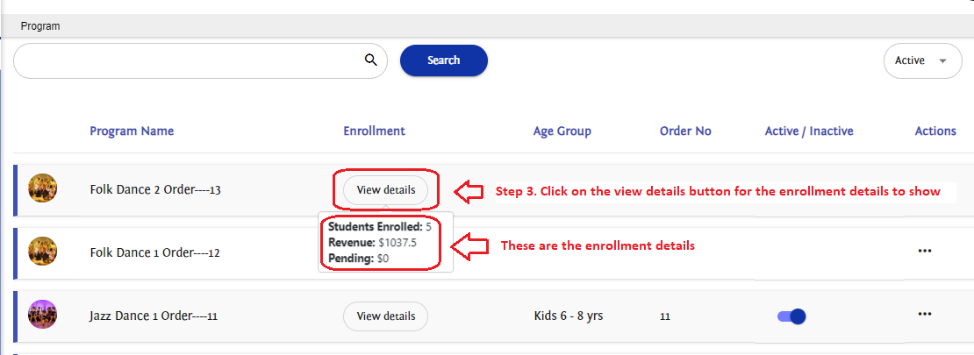The image size is (974, 355).
Task: Click Folk Dance 1 program thumbnail
Action: pos(43,252)
